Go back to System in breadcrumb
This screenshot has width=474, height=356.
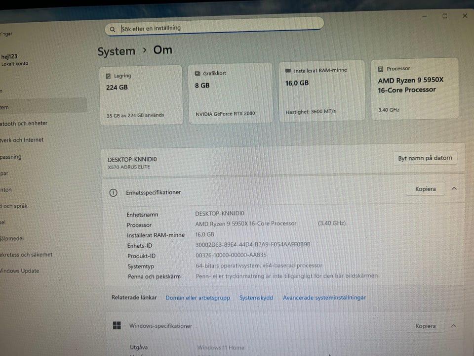coord(117,51)
